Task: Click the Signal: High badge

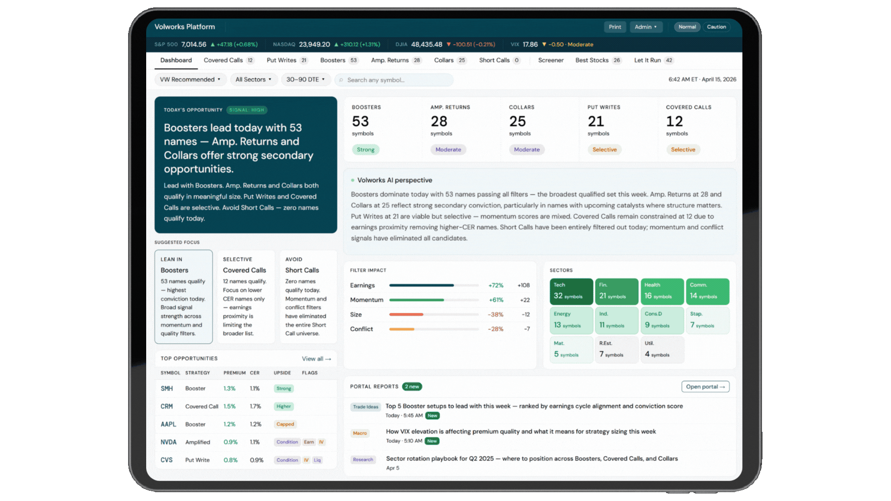Action: click(246, 110)
